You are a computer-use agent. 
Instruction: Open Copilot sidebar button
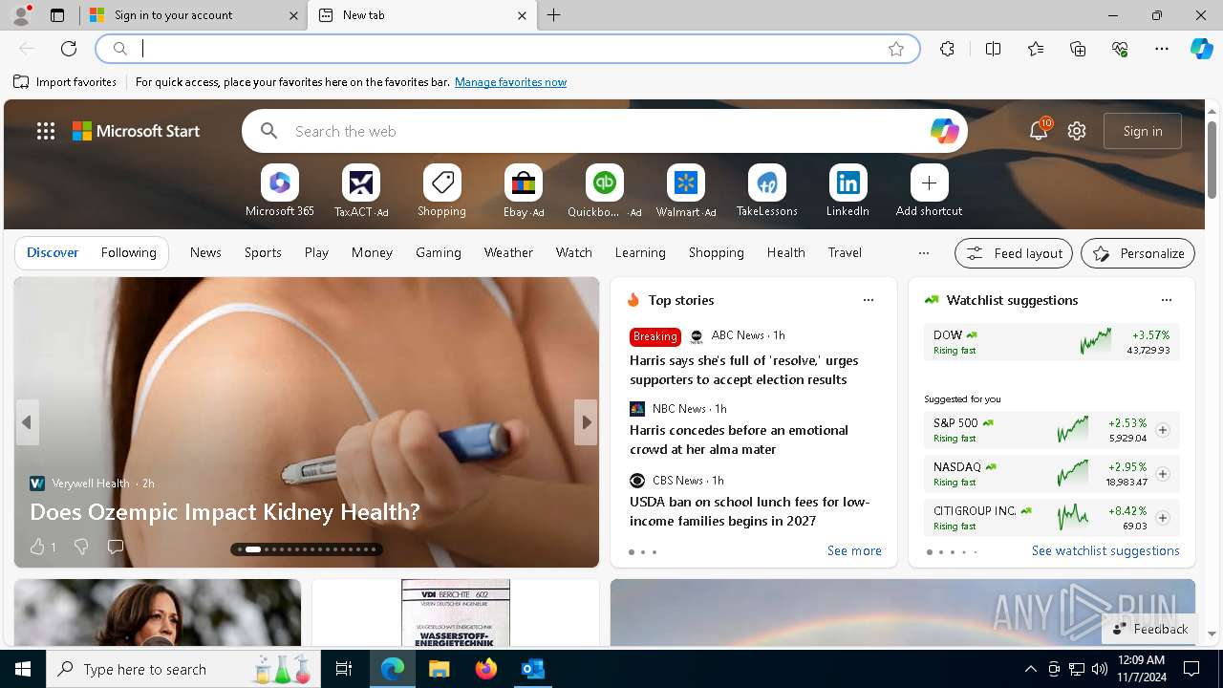point(1201,49)
